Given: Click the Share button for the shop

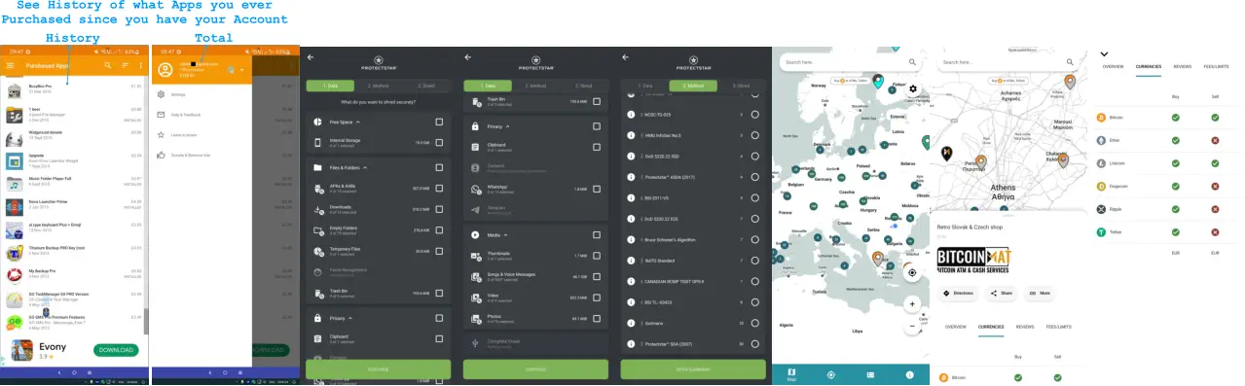Looking at the screenshot, I should (1002, 293).
